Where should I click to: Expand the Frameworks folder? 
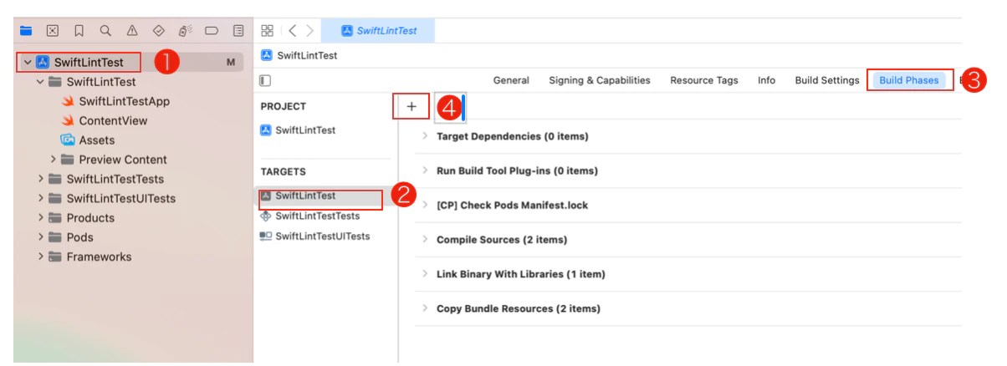pos(40,257)
